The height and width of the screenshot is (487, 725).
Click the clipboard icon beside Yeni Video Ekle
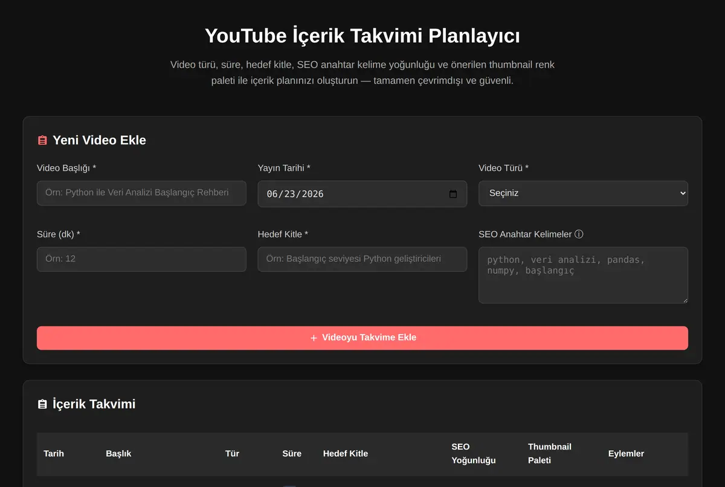click(42, 140)
